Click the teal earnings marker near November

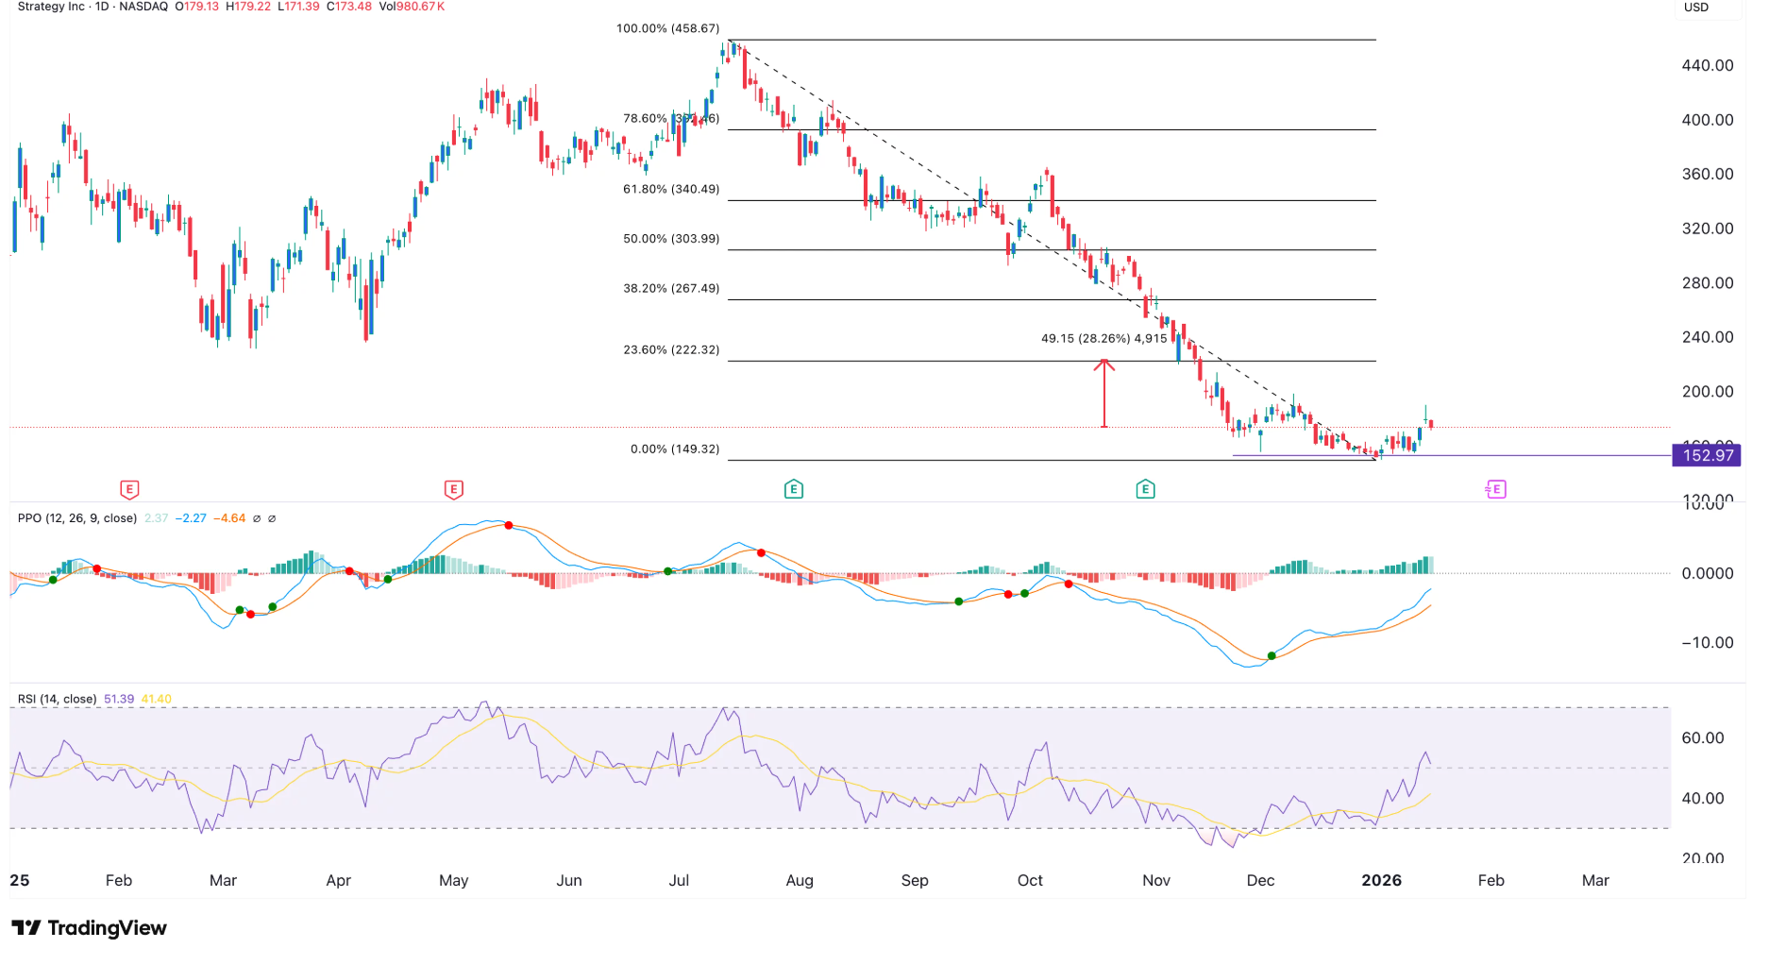(x=1145, y=489)
